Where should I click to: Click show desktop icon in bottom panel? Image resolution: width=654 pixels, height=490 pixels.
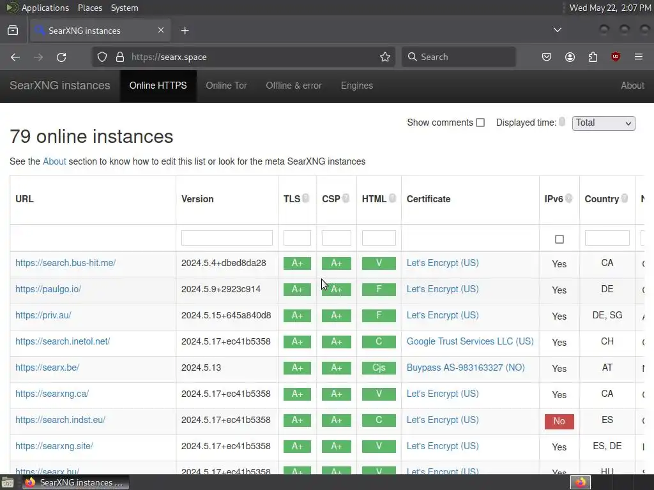7,483
